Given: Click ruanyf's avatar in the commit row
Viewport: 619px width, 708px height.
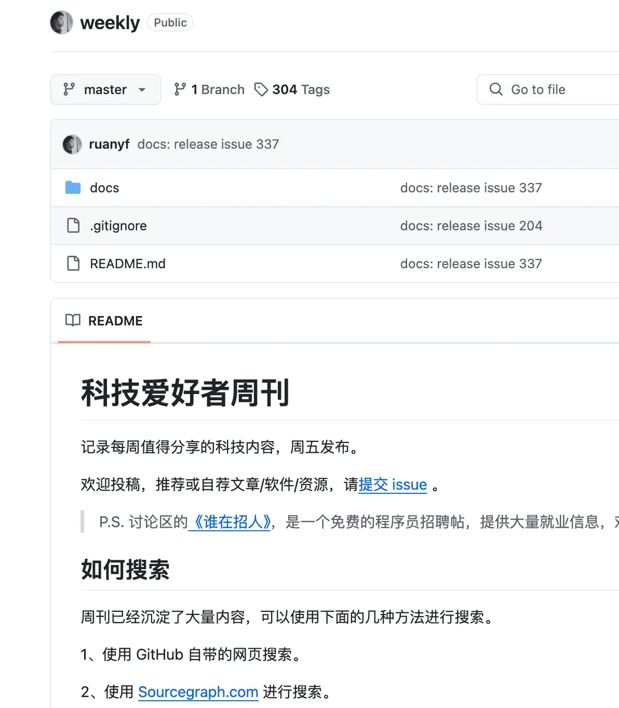Looking at the screenshot, I should [x=72, y=144].
